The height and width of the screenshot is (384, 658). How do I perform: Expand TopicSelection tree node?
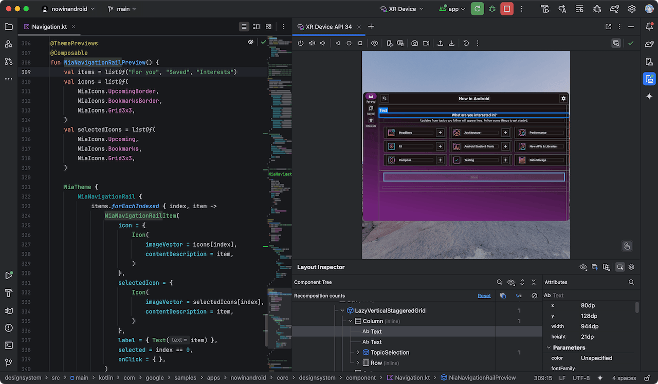(358, 353)
